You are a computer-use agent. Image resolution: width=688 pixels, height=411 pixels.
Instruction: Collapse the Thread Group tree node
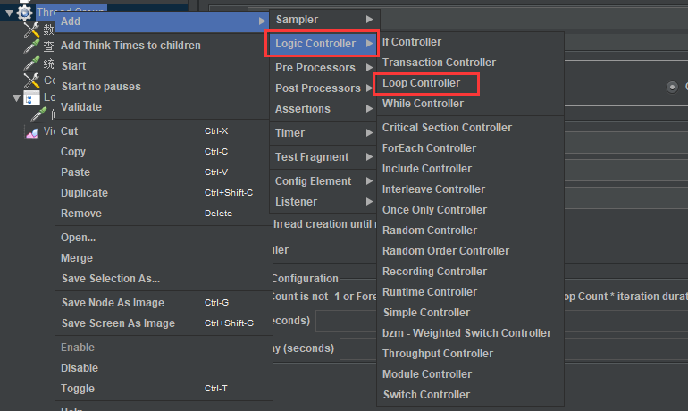click(x=8, y=13)
